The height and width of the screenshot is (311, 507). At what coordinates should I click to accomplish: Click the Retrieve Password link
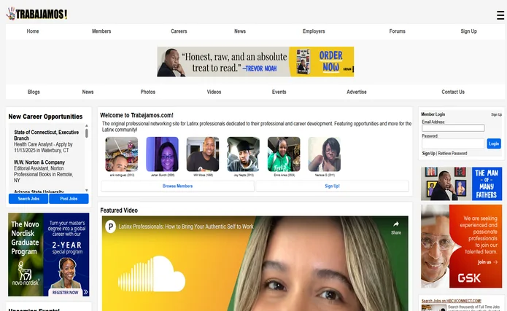click(452, 154)
